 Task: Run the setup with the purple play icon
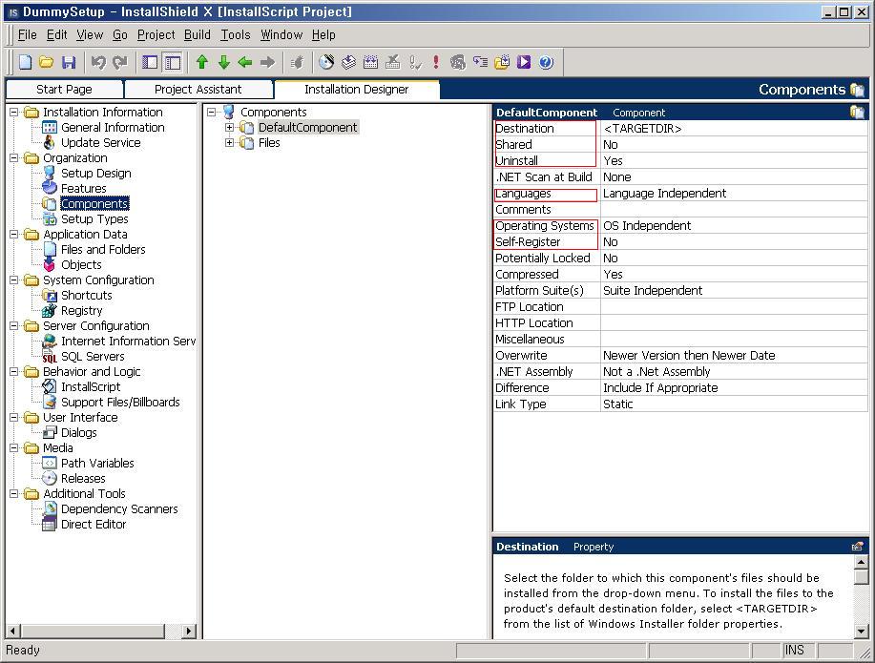point(524,62)
